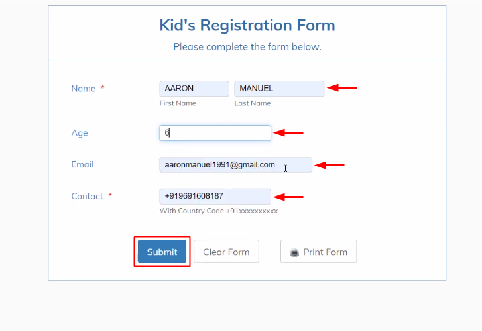Focus the First Name field containing AARON
The width and height of the screenshot is (482, 331).
click(x=194, y=89)
